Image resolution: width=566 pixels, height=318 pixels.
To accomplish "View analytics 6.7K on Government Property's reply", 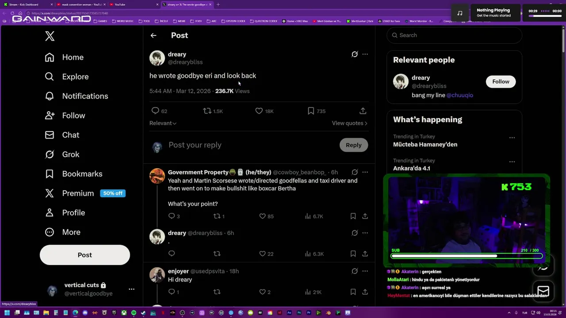I will (314, 216).
